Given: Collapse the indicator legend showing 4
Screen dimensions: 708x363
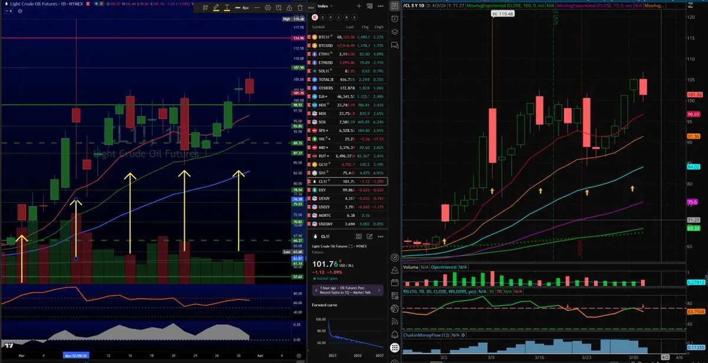Looking at the screenshot, I should tap(8, 11).
